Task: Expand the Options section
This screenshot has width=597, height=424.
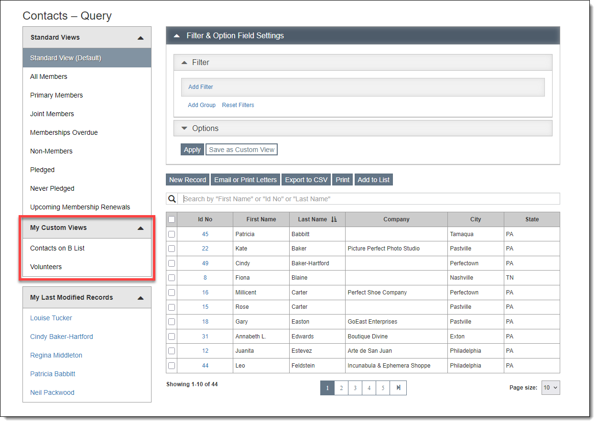Action: [x=185, y=128]
